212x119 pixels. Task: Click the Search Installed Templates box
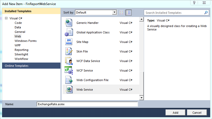174,13
